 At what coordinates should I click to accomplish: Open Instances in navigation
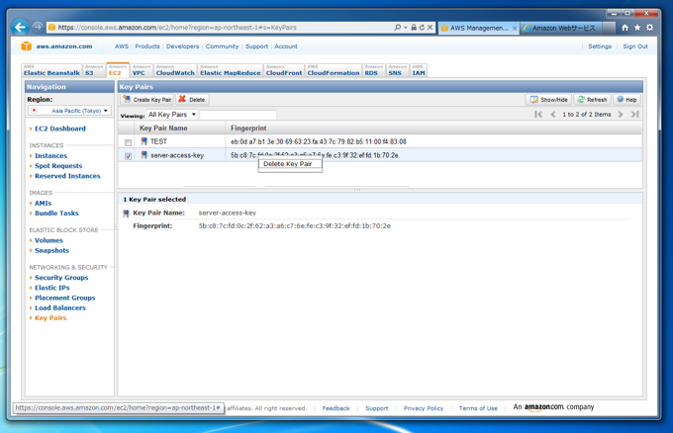[x=50, y=155]
